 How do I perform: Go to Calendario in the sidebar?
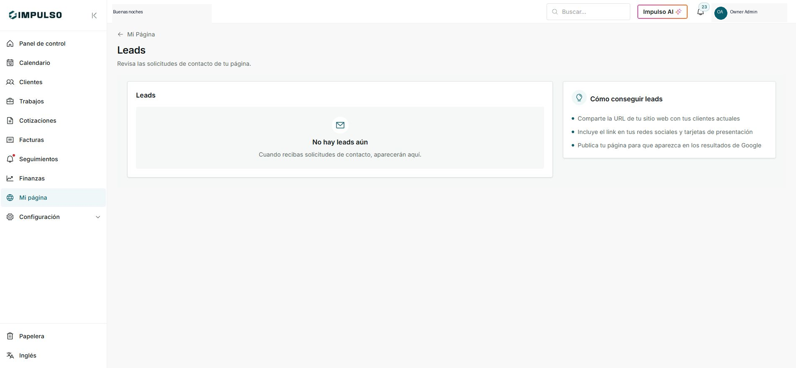pyautogui.click(x=53, y=63)
